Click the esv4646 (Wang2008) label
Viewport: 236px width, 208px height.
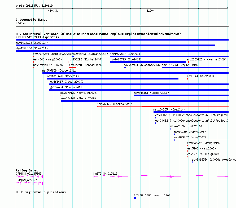[x=47, y=59]
